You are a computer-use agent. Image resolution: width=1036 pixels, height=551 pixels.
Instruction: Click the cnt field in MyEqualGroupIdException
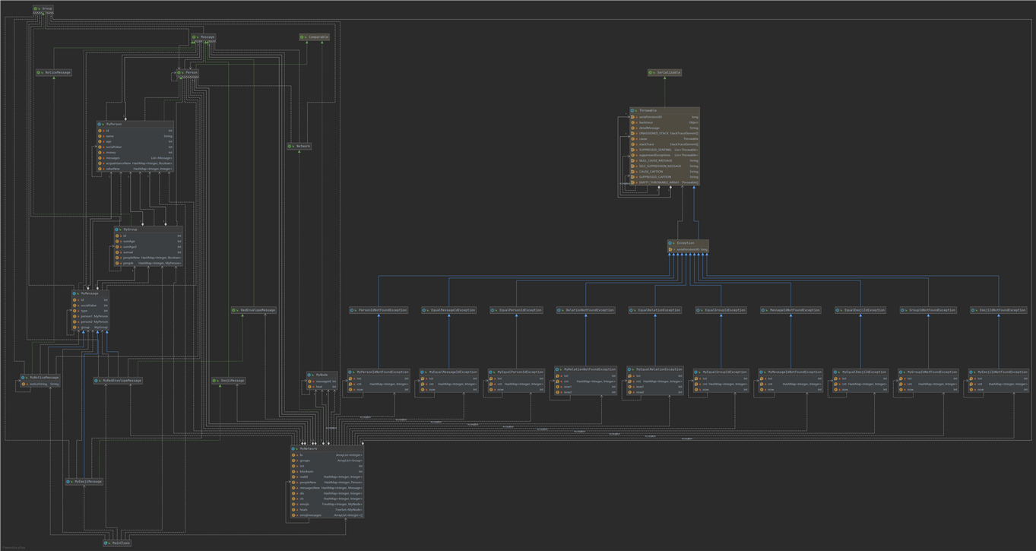721,384
